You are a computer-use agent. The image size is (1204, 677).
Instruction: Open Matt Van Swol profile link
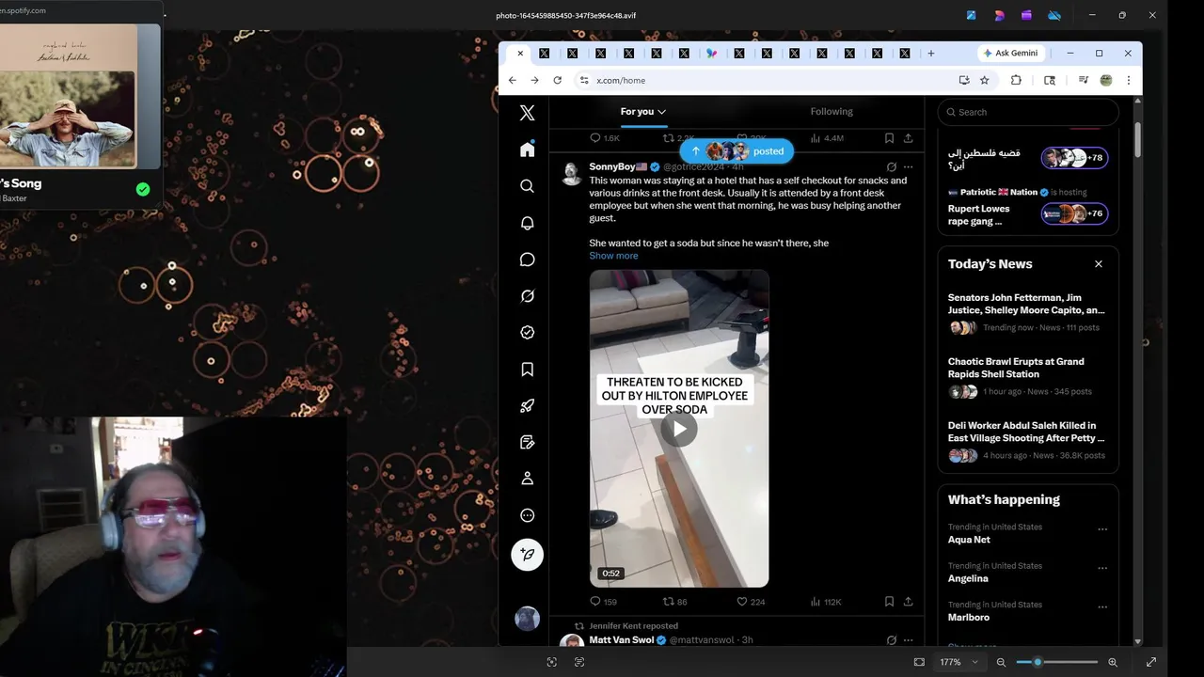pos(621,640)
